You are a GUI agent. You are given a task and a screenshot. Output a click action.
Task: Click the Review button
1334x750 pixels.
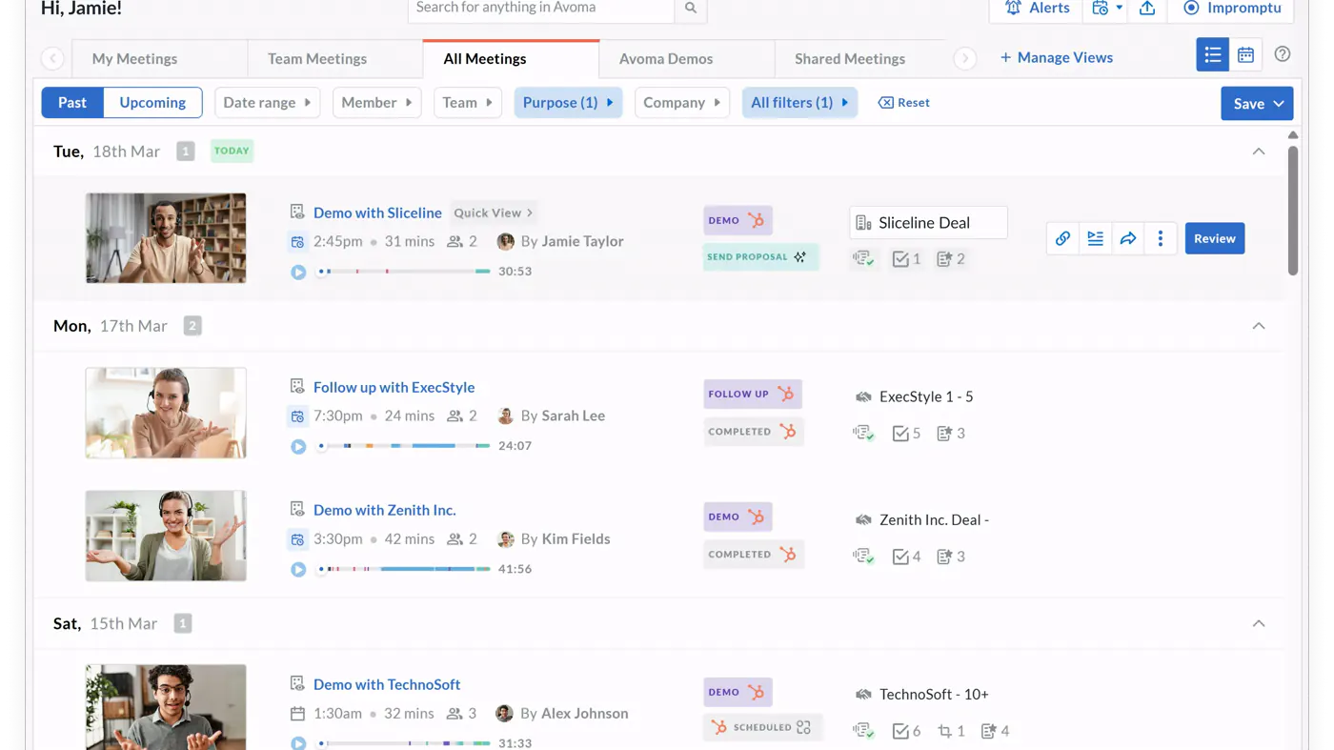click(x=1215, y=238)
